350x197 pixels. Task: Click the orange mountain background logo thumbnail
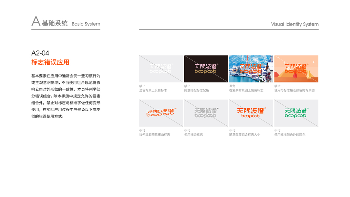click(x=296, y=69)
